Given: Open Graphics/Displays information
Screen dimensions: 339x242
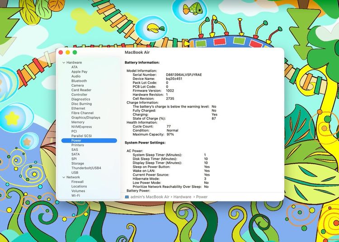Looking at the screenshot, I should [86, 118].
